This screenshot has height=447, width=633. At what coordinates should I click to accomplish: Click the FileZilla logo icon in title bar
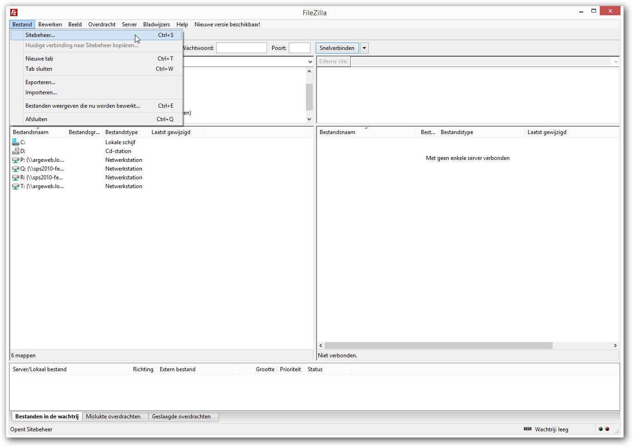[14, 12]
